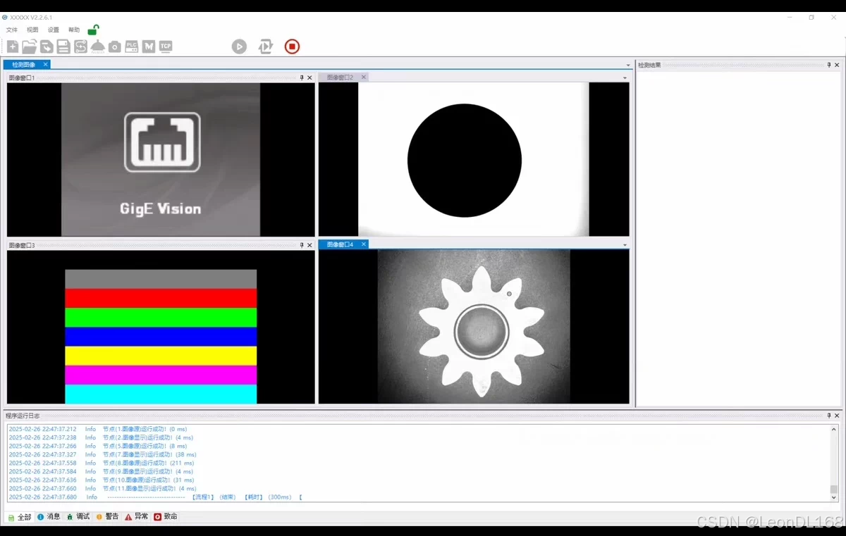This screenshot has width=846, height=536.
Task: Close the 检测图像 tab
Action: [46, 65]
